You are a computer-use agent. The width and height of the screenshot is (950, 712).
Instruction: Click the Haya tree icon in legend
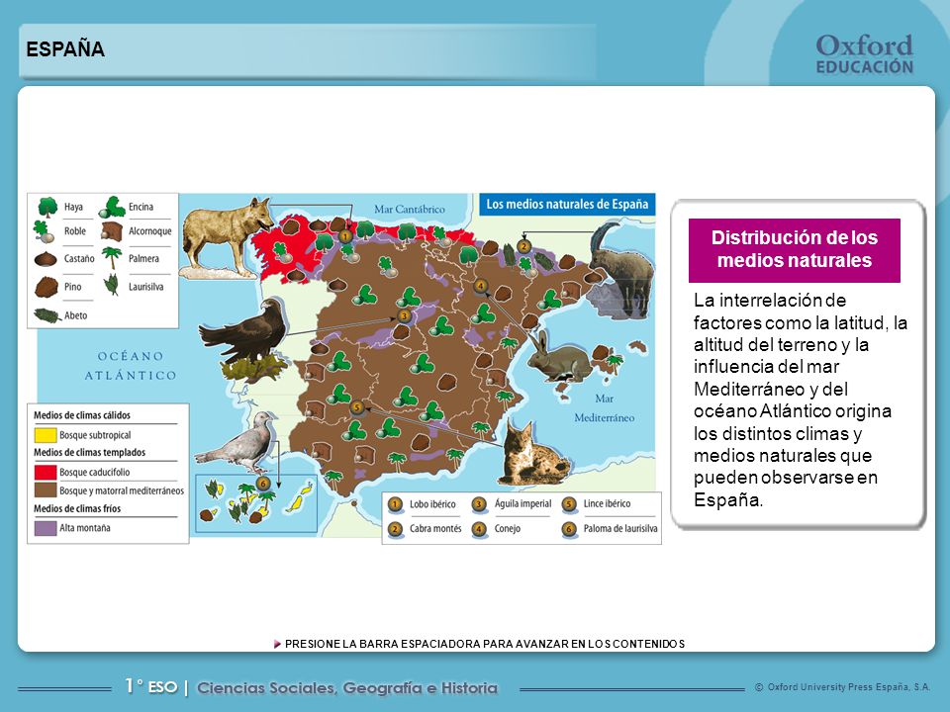47,207
